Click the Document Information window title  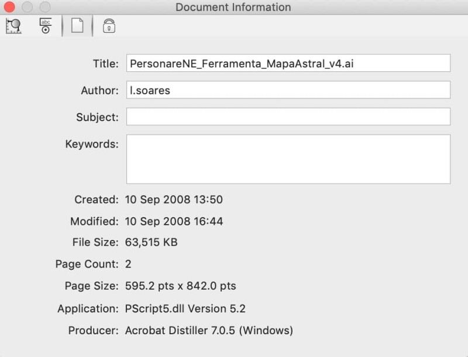coord(233,8)
